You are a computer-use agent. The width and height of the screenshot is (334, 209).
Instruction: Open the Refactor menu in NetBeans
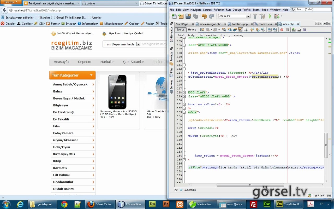point(219,10)
